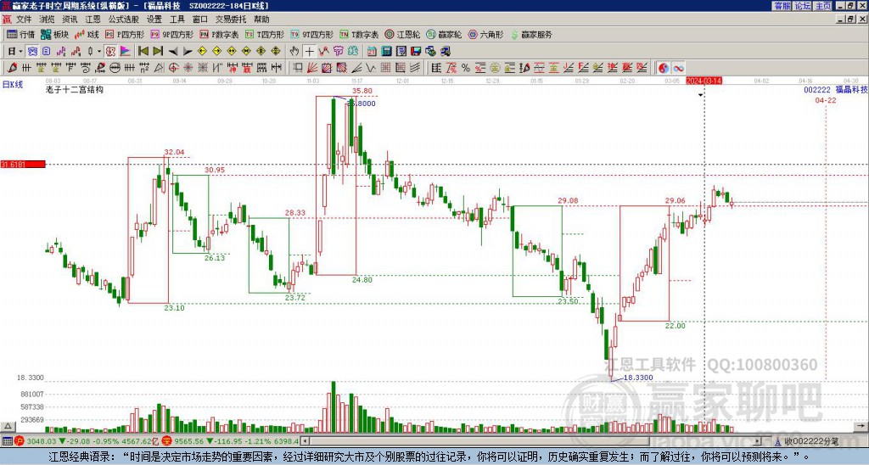Open the T四方形 tool
Screen dimensions: 869x465
(x=265, y=34)
